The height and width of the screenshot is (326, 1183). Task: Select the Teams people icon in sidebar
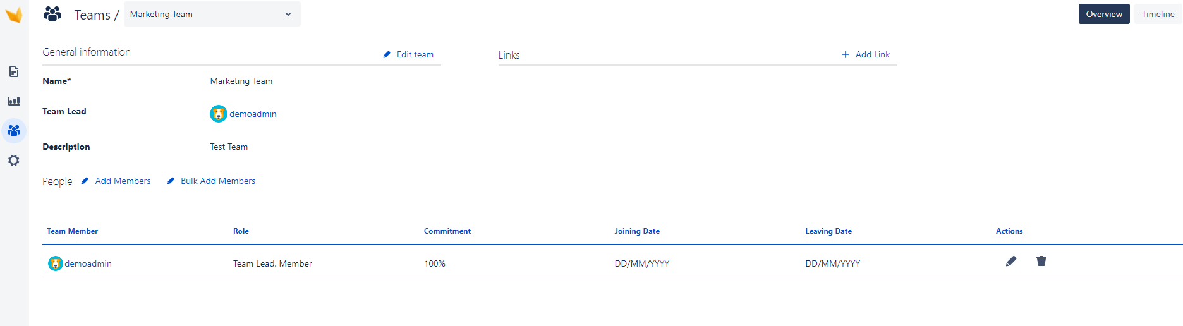[14, 131]
